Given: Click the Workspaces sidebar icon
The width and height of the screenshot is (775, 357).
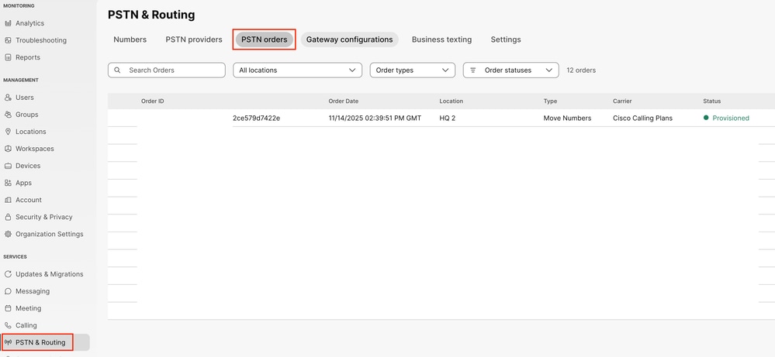Looking at the screenshot, I should click(8, 149).
